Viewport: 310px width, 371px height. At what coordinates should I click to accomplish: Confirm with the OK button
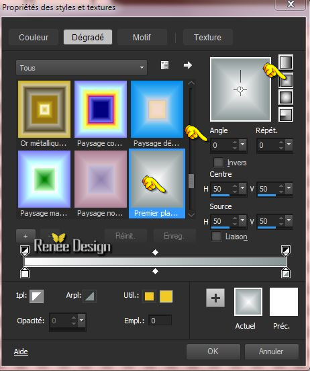coord(213,352)
